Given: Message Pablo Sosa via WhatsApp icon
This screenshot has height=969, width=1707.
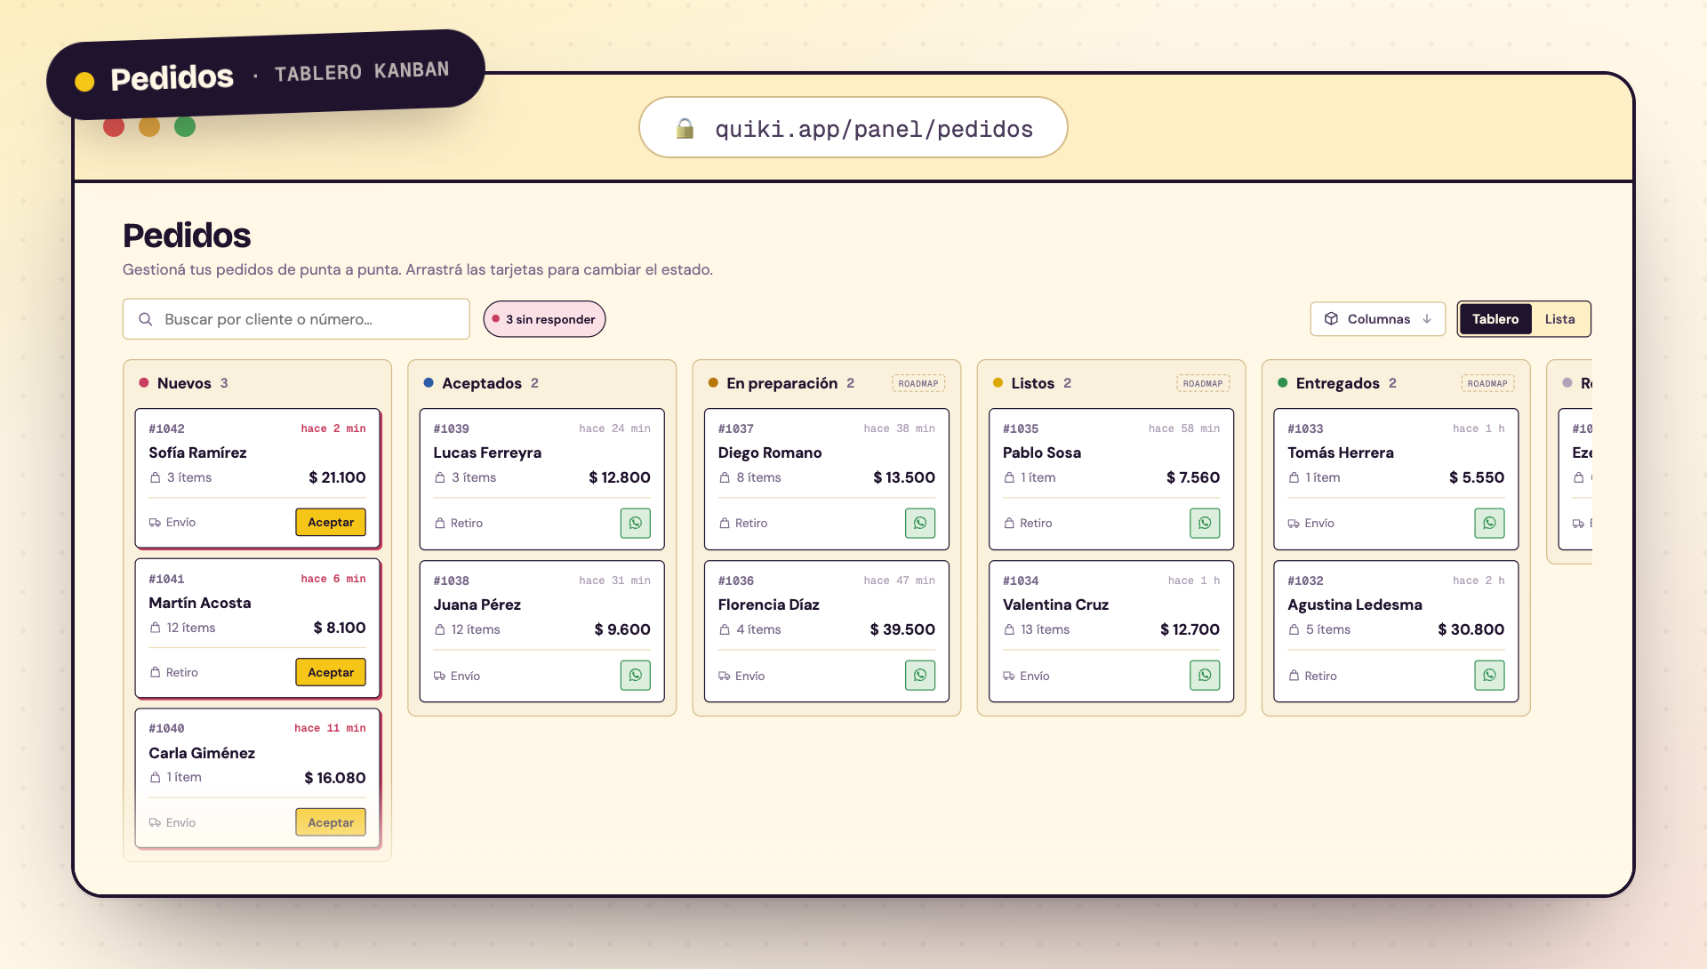Looking at the screenshot, I should 1205,523.
